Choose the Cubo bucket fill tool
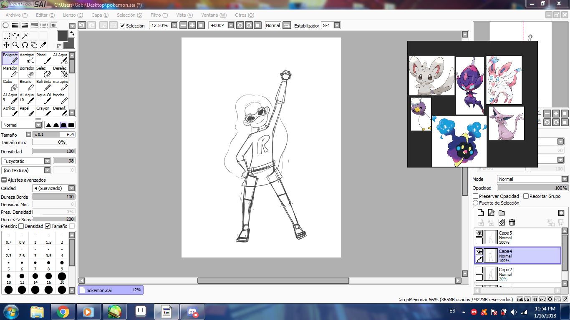The width and height of the screenshot is (570, 320). [x=10, y=84]
